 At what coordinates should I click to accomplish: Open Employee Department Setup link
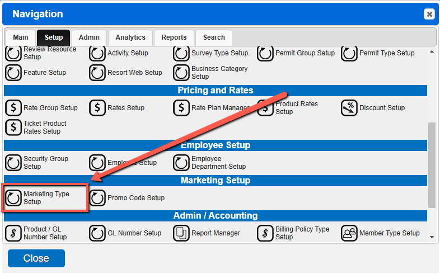click(218, 163)
